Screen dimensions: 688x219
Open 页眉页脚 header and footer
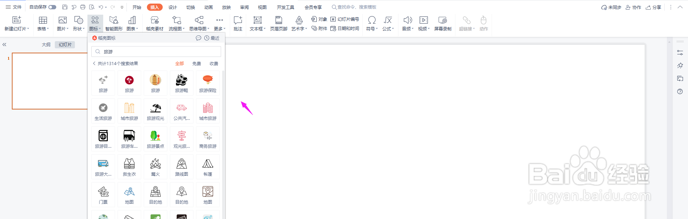coord(279,24)
